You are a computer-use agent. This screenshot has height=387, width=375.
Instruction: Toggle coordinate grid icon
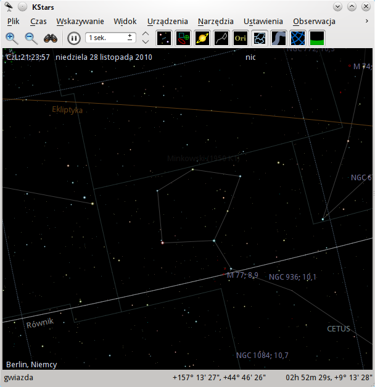[x=298, y=38]
